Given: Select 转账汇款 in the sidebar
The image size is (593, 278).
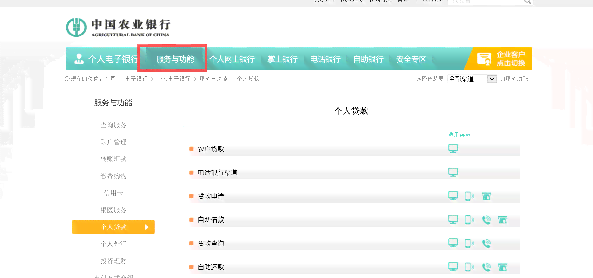Looking at the screenshot, I should pyautogui.click(x=113, y=159).
